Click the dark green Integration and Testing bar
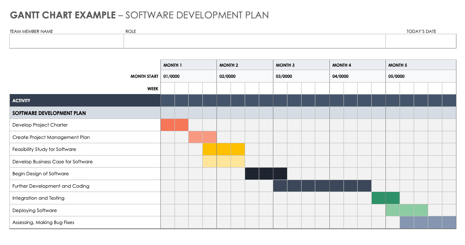The image size is (465, 245). pyautogui.click(x=385, y=198)
